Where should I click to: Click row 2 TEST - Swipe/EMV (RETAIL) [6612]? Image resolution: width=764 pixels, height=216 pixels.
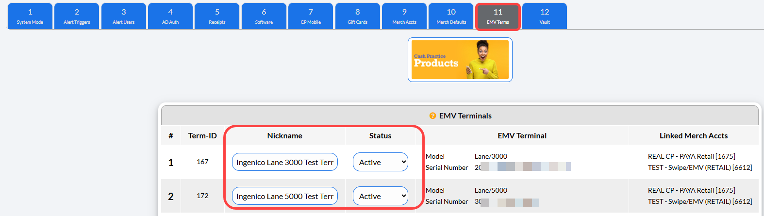(x=700, y=201)
